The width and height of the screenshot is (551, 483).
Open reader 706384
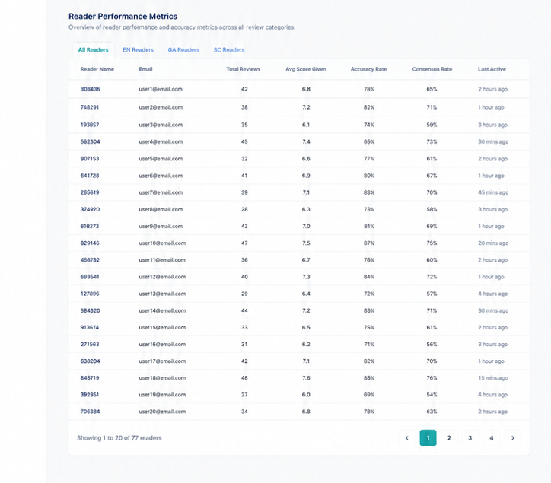click(90, 412)
